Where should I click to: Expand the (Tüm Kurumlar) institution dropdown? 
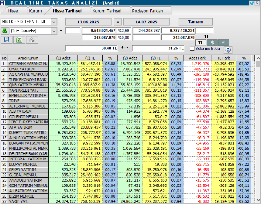point(54,31)
